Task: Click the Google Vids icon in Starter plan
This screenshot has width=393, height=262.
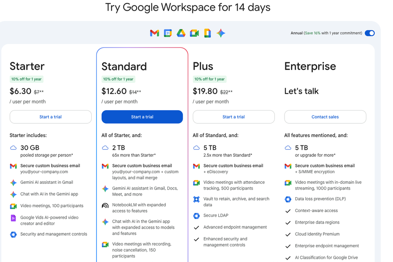Action: pos(14,218)
